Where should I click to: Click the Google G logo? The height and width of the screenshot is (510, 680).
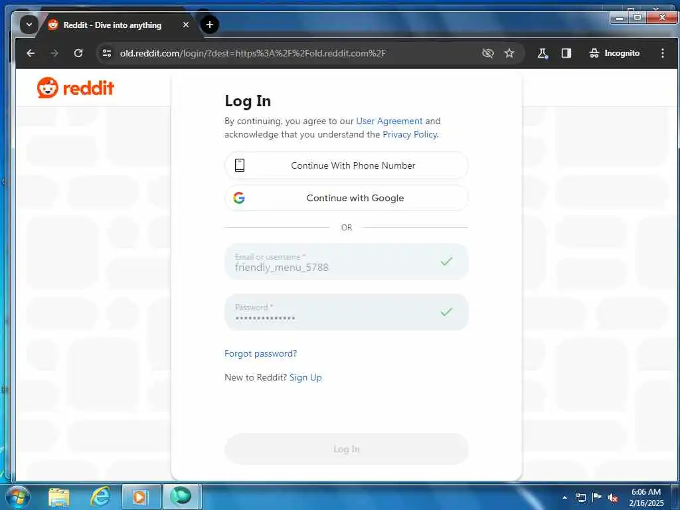[239, 198]
